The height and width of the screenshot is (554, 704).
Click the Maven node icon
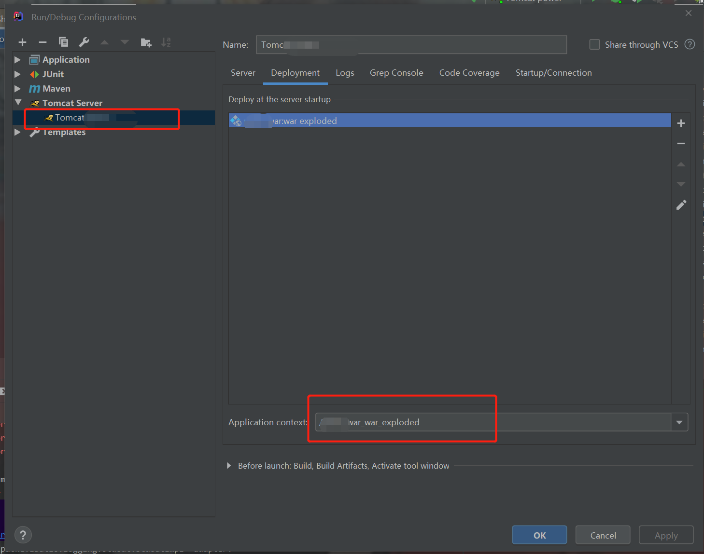tap(34, 89)
